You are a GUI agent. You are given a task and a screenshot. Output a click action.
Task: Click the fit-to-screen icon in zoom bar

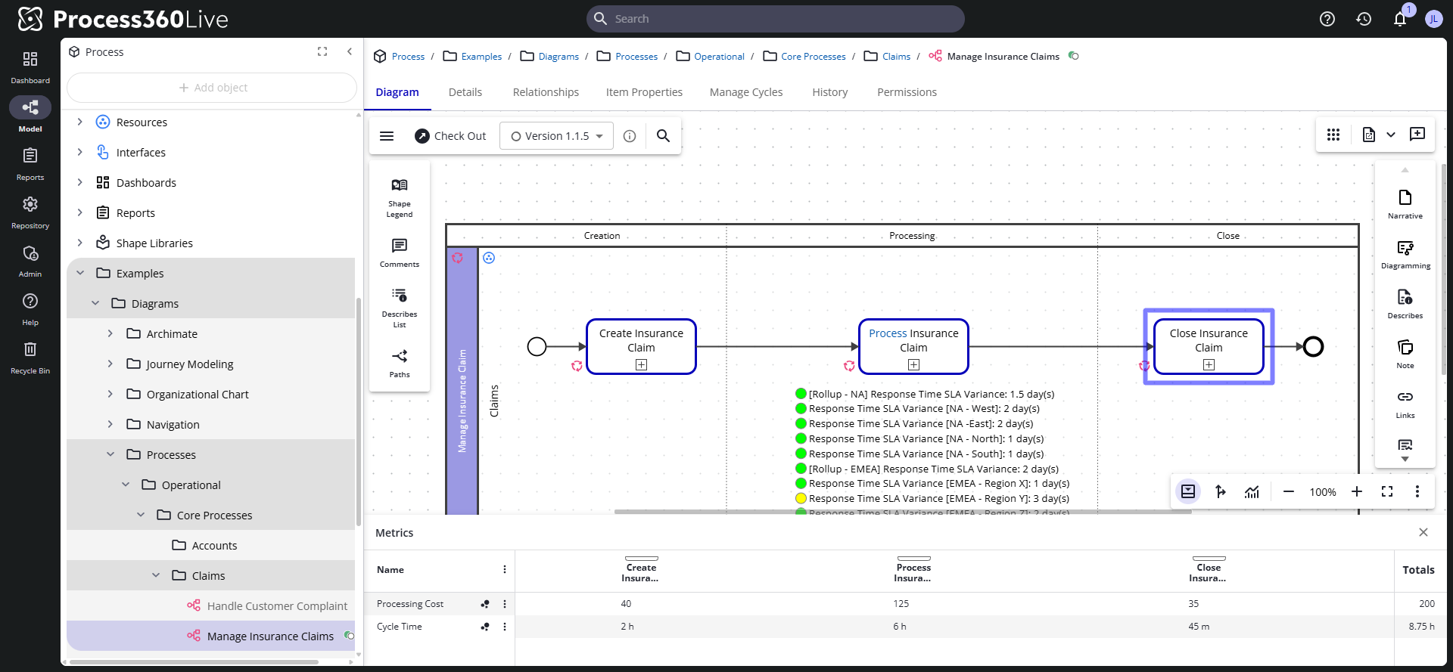[x=1387, y=491]
